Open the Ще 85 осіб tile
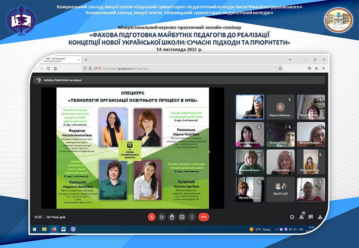The image size is (359, 248). (280, 189)
